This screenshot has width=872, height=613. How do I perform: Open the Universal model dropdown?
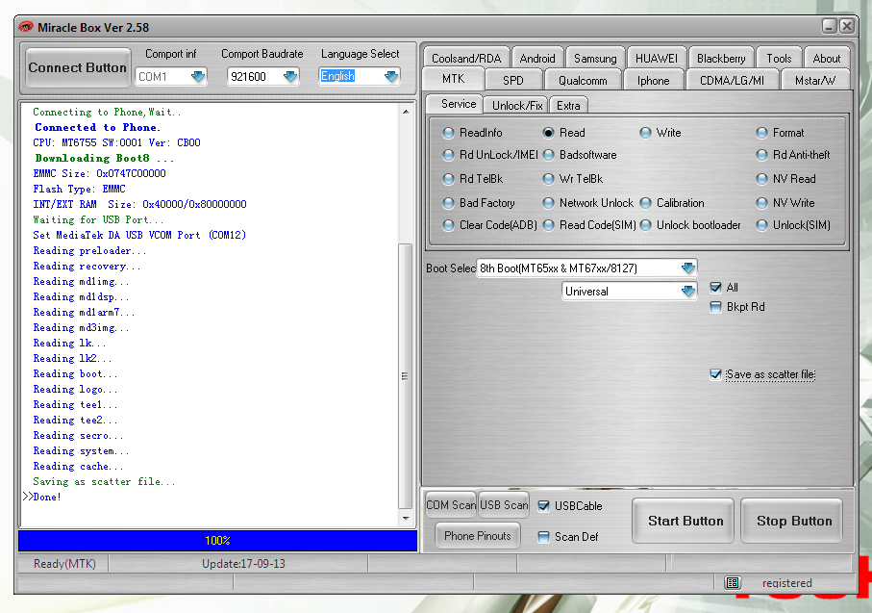pos(688,292)
